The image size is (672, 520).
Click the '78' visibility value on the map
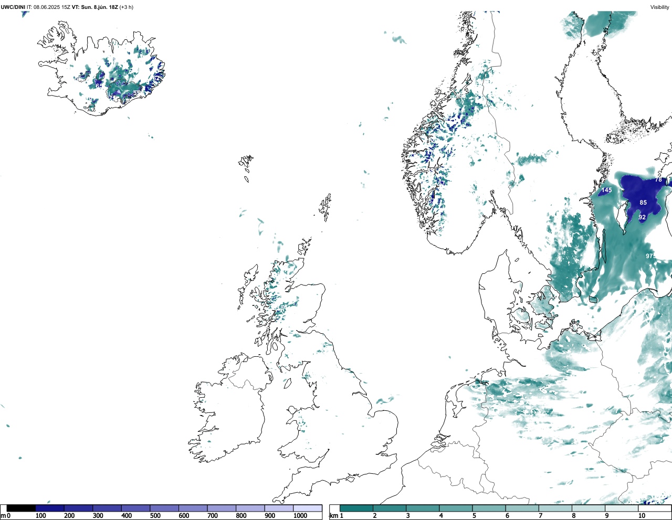click(658, 179)
